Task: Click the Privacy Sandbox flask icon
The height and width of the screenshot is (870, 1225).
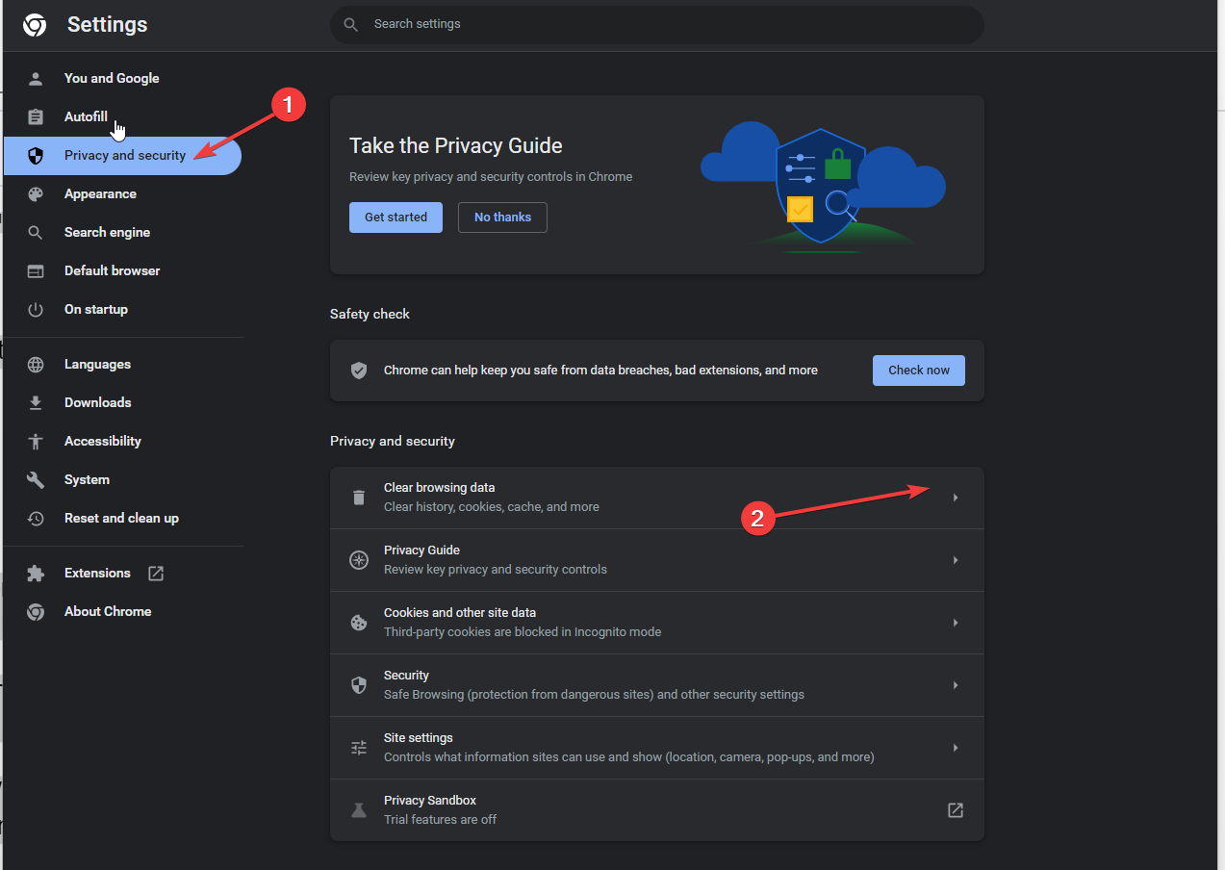Action: point(359,810)
